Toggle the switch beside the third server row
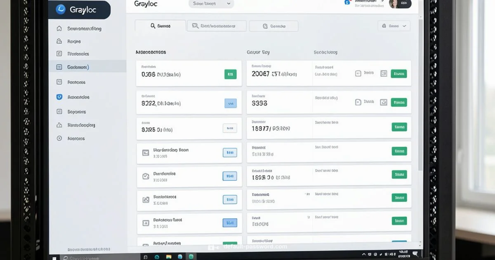Viewport: 495px width, 260px height. point(384,128)
